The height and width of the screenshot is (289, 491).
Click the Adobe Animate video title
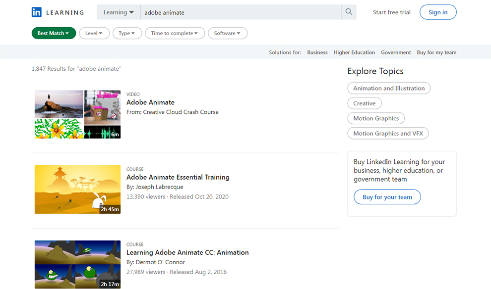[150, 102]
